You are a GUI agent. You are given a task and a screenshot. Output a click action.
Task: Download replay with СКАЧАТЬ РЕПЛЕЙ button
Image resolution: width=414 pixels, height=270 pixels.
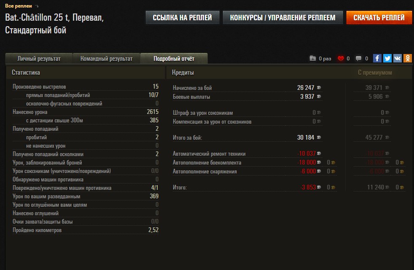click(x=379, y=18)
